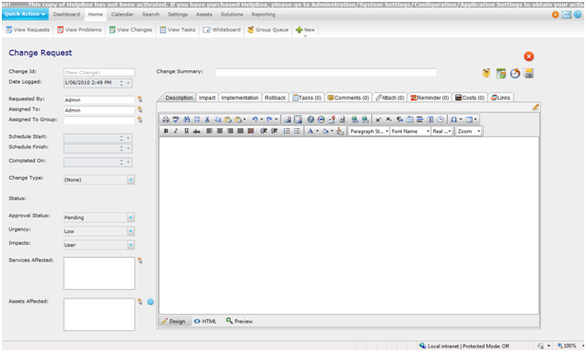The height and width of the screenshot is (352, 586).
Task: Open the Font Name dropdown
Action: pos(410,131)
